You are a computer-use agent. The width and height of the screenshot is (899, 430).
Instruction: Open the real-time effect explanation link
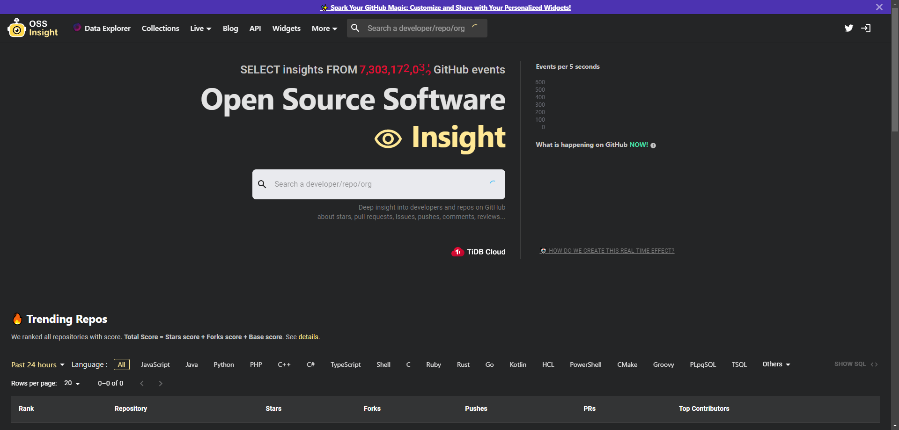click(607, 251)
